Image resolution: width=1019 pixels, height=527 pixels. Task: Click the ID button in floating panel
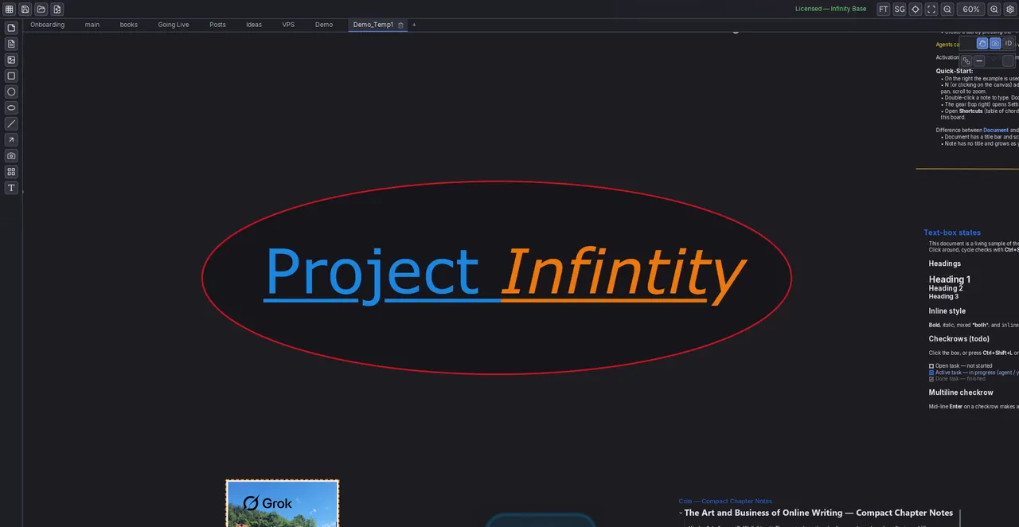(x=1009, y=44)
